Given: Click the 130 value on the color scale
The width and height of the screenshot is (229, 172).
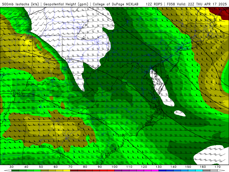Looking at the screenshot, I should pyautogui.click(x=159, y=167).
